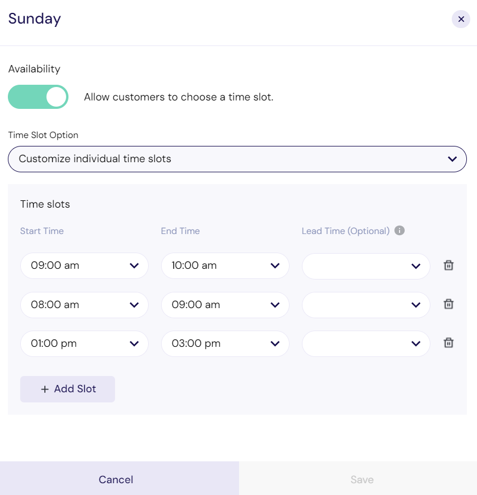Toggle the Availability time slot switch
The height and width of the screenshot is (495, 477).
pyautogui.click(x=38, y=97)
